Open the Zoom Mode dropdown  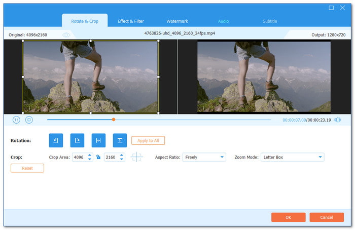pyautogui.click(x=293, y=157)
